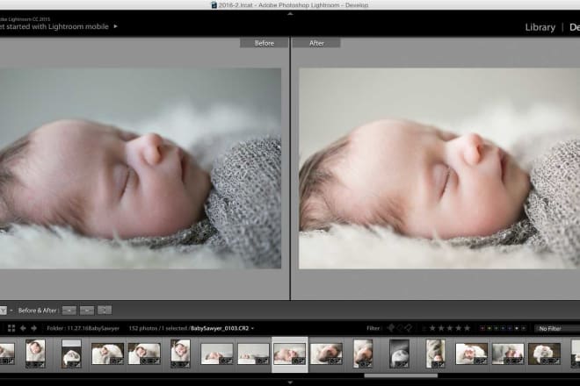Screen dimensions: 580x386
Task: Collapse the top panel with the arrow
Action: point(290,14)
